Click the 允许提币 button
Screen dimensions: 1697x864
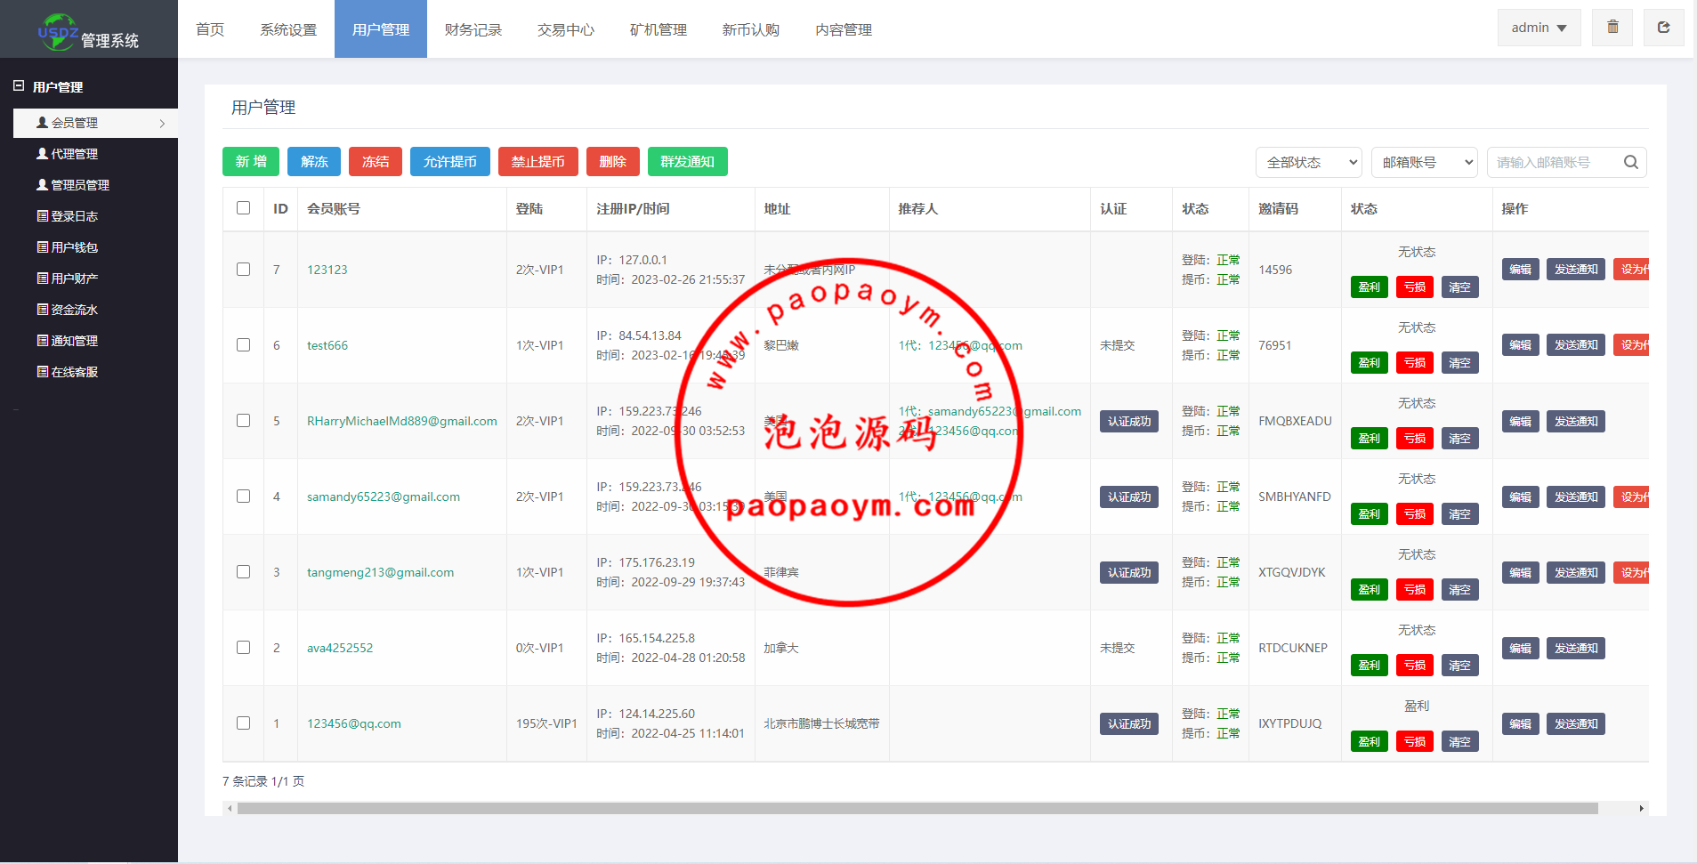point(450,161)
